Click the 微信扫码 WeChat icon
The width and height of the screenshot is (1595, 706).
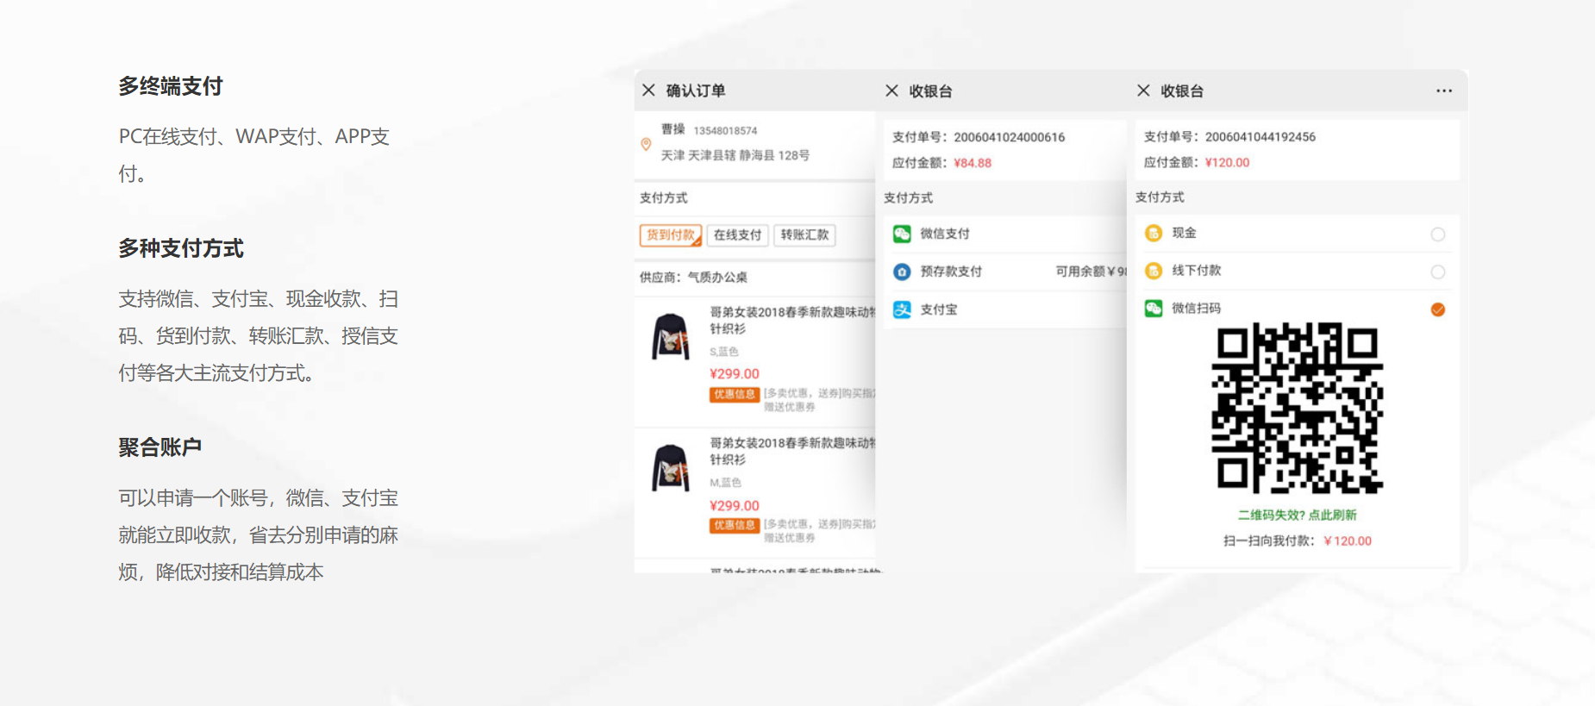(x=1154, y=308)
